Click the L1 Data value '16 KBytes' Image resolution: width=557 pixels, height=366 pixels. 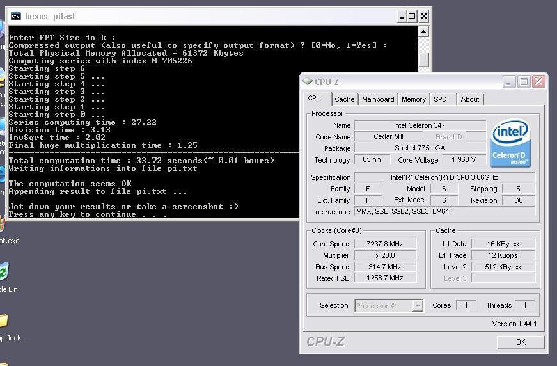click(503, 244)
